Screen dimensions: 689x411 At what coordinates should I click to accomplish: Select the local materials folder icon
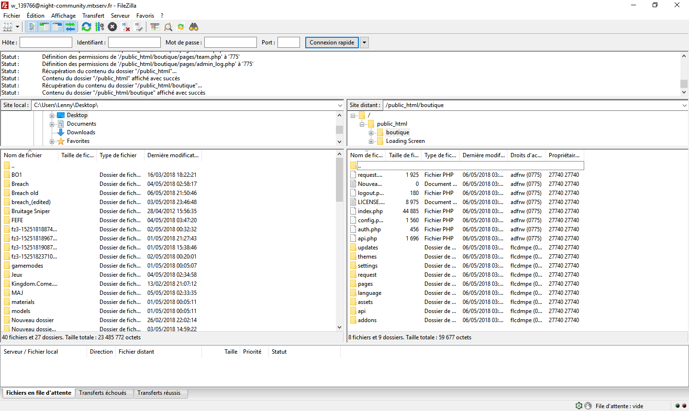[x=7, y=302]
